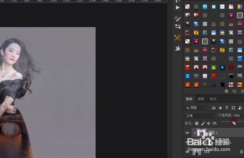Apply the blue sphere style swatch

pyautogui.click(x=222, y=67)
